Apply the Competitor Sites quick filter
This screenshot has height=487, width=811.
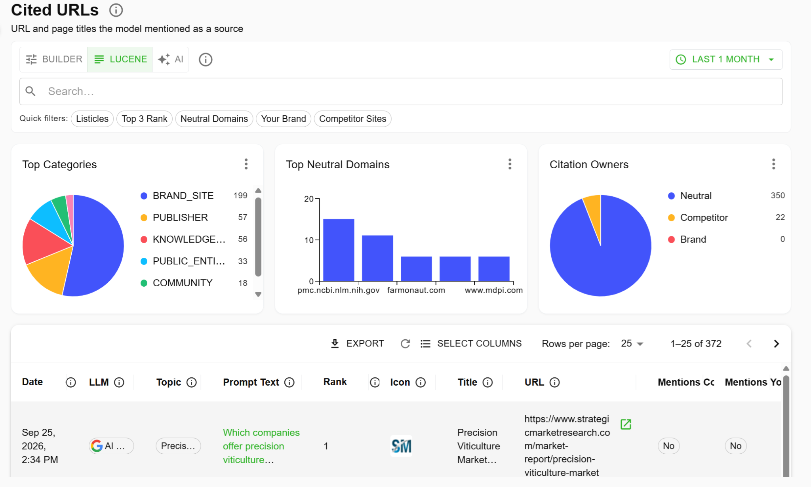(352, 119)
